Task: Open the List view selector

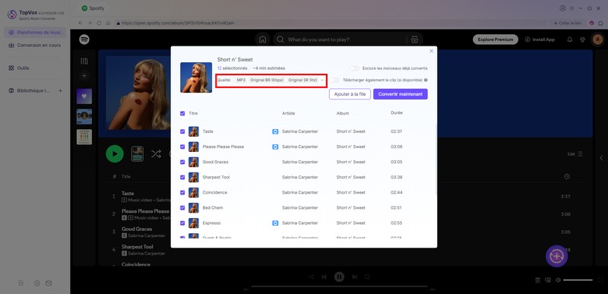Action: [575, 153]
